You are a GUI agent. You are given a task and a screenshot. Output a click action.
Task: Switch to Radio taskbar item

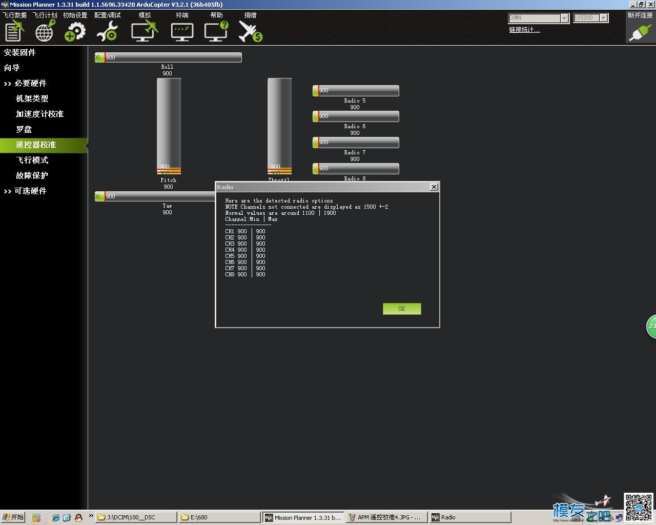tap(469, 517)
